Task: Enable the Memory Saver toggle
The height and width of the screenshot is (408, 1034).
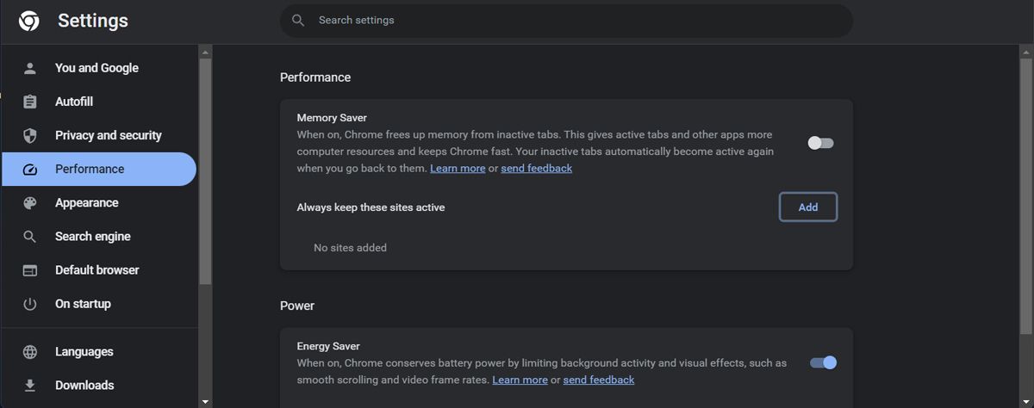Action: 820,143
